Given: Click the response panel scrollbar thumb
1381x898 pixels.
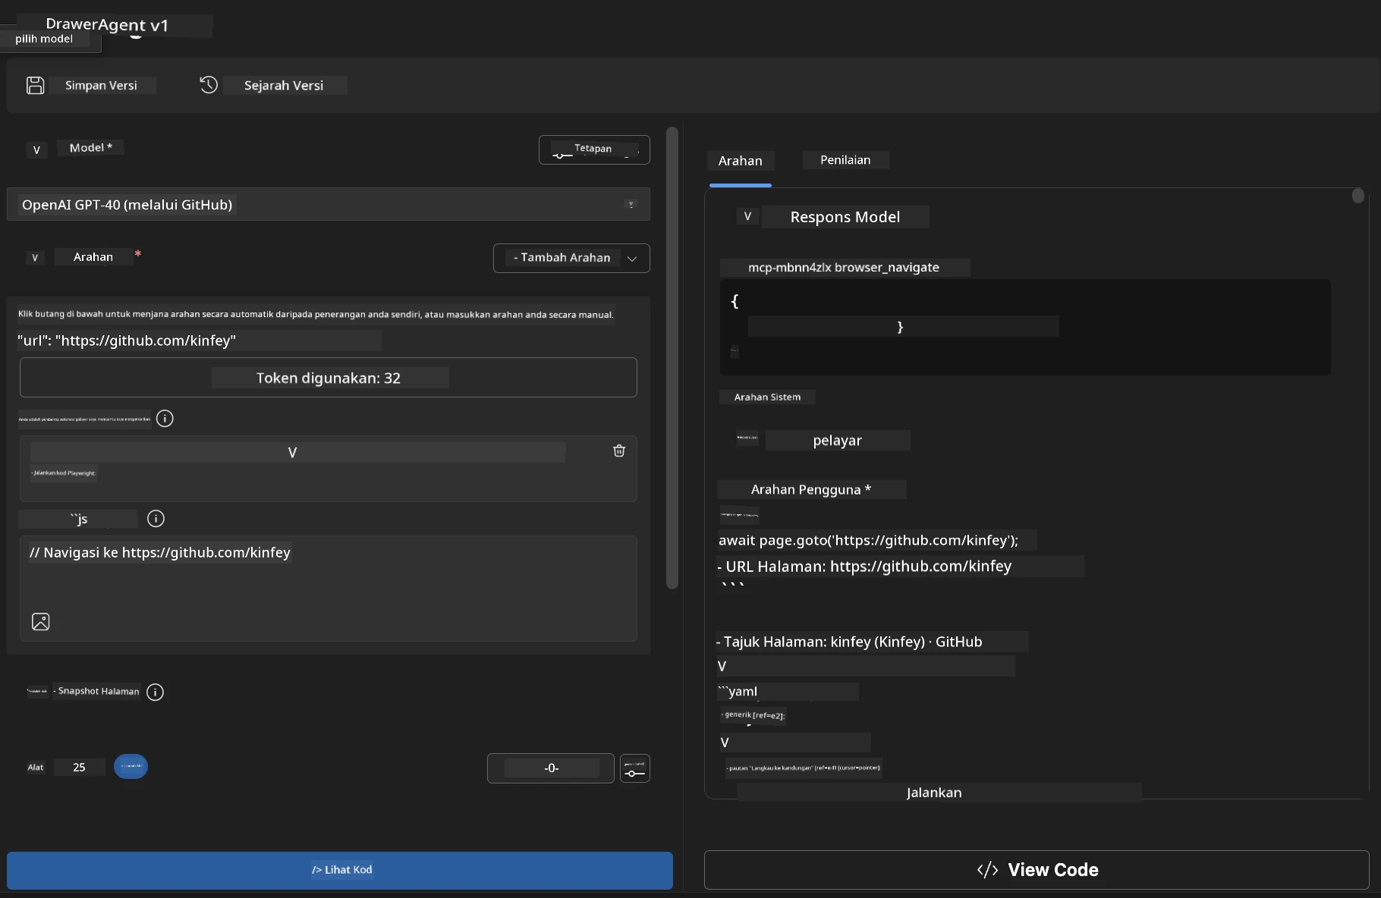Looking at the screenshot, I should [1358, 196].
